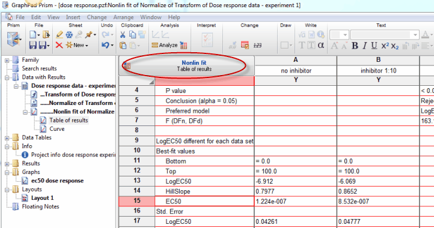The width and height of the screenshot is (434, 228).
Task: Expand the Data Tables folder
Action: [x=7, y=137]
